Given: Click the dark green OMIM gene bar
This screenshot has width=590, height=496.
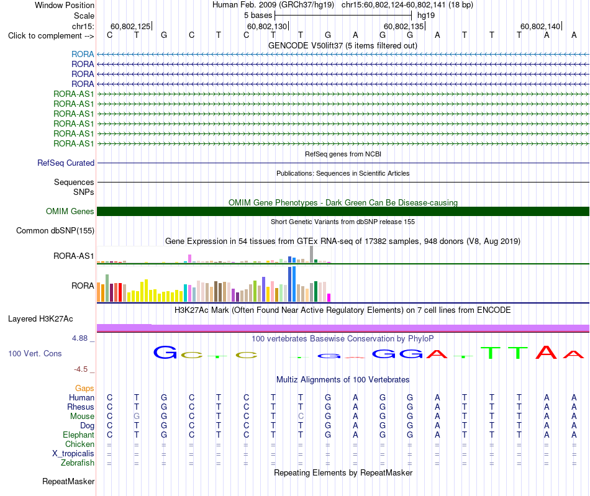Looking at the screenshot, I should point(343,211).
